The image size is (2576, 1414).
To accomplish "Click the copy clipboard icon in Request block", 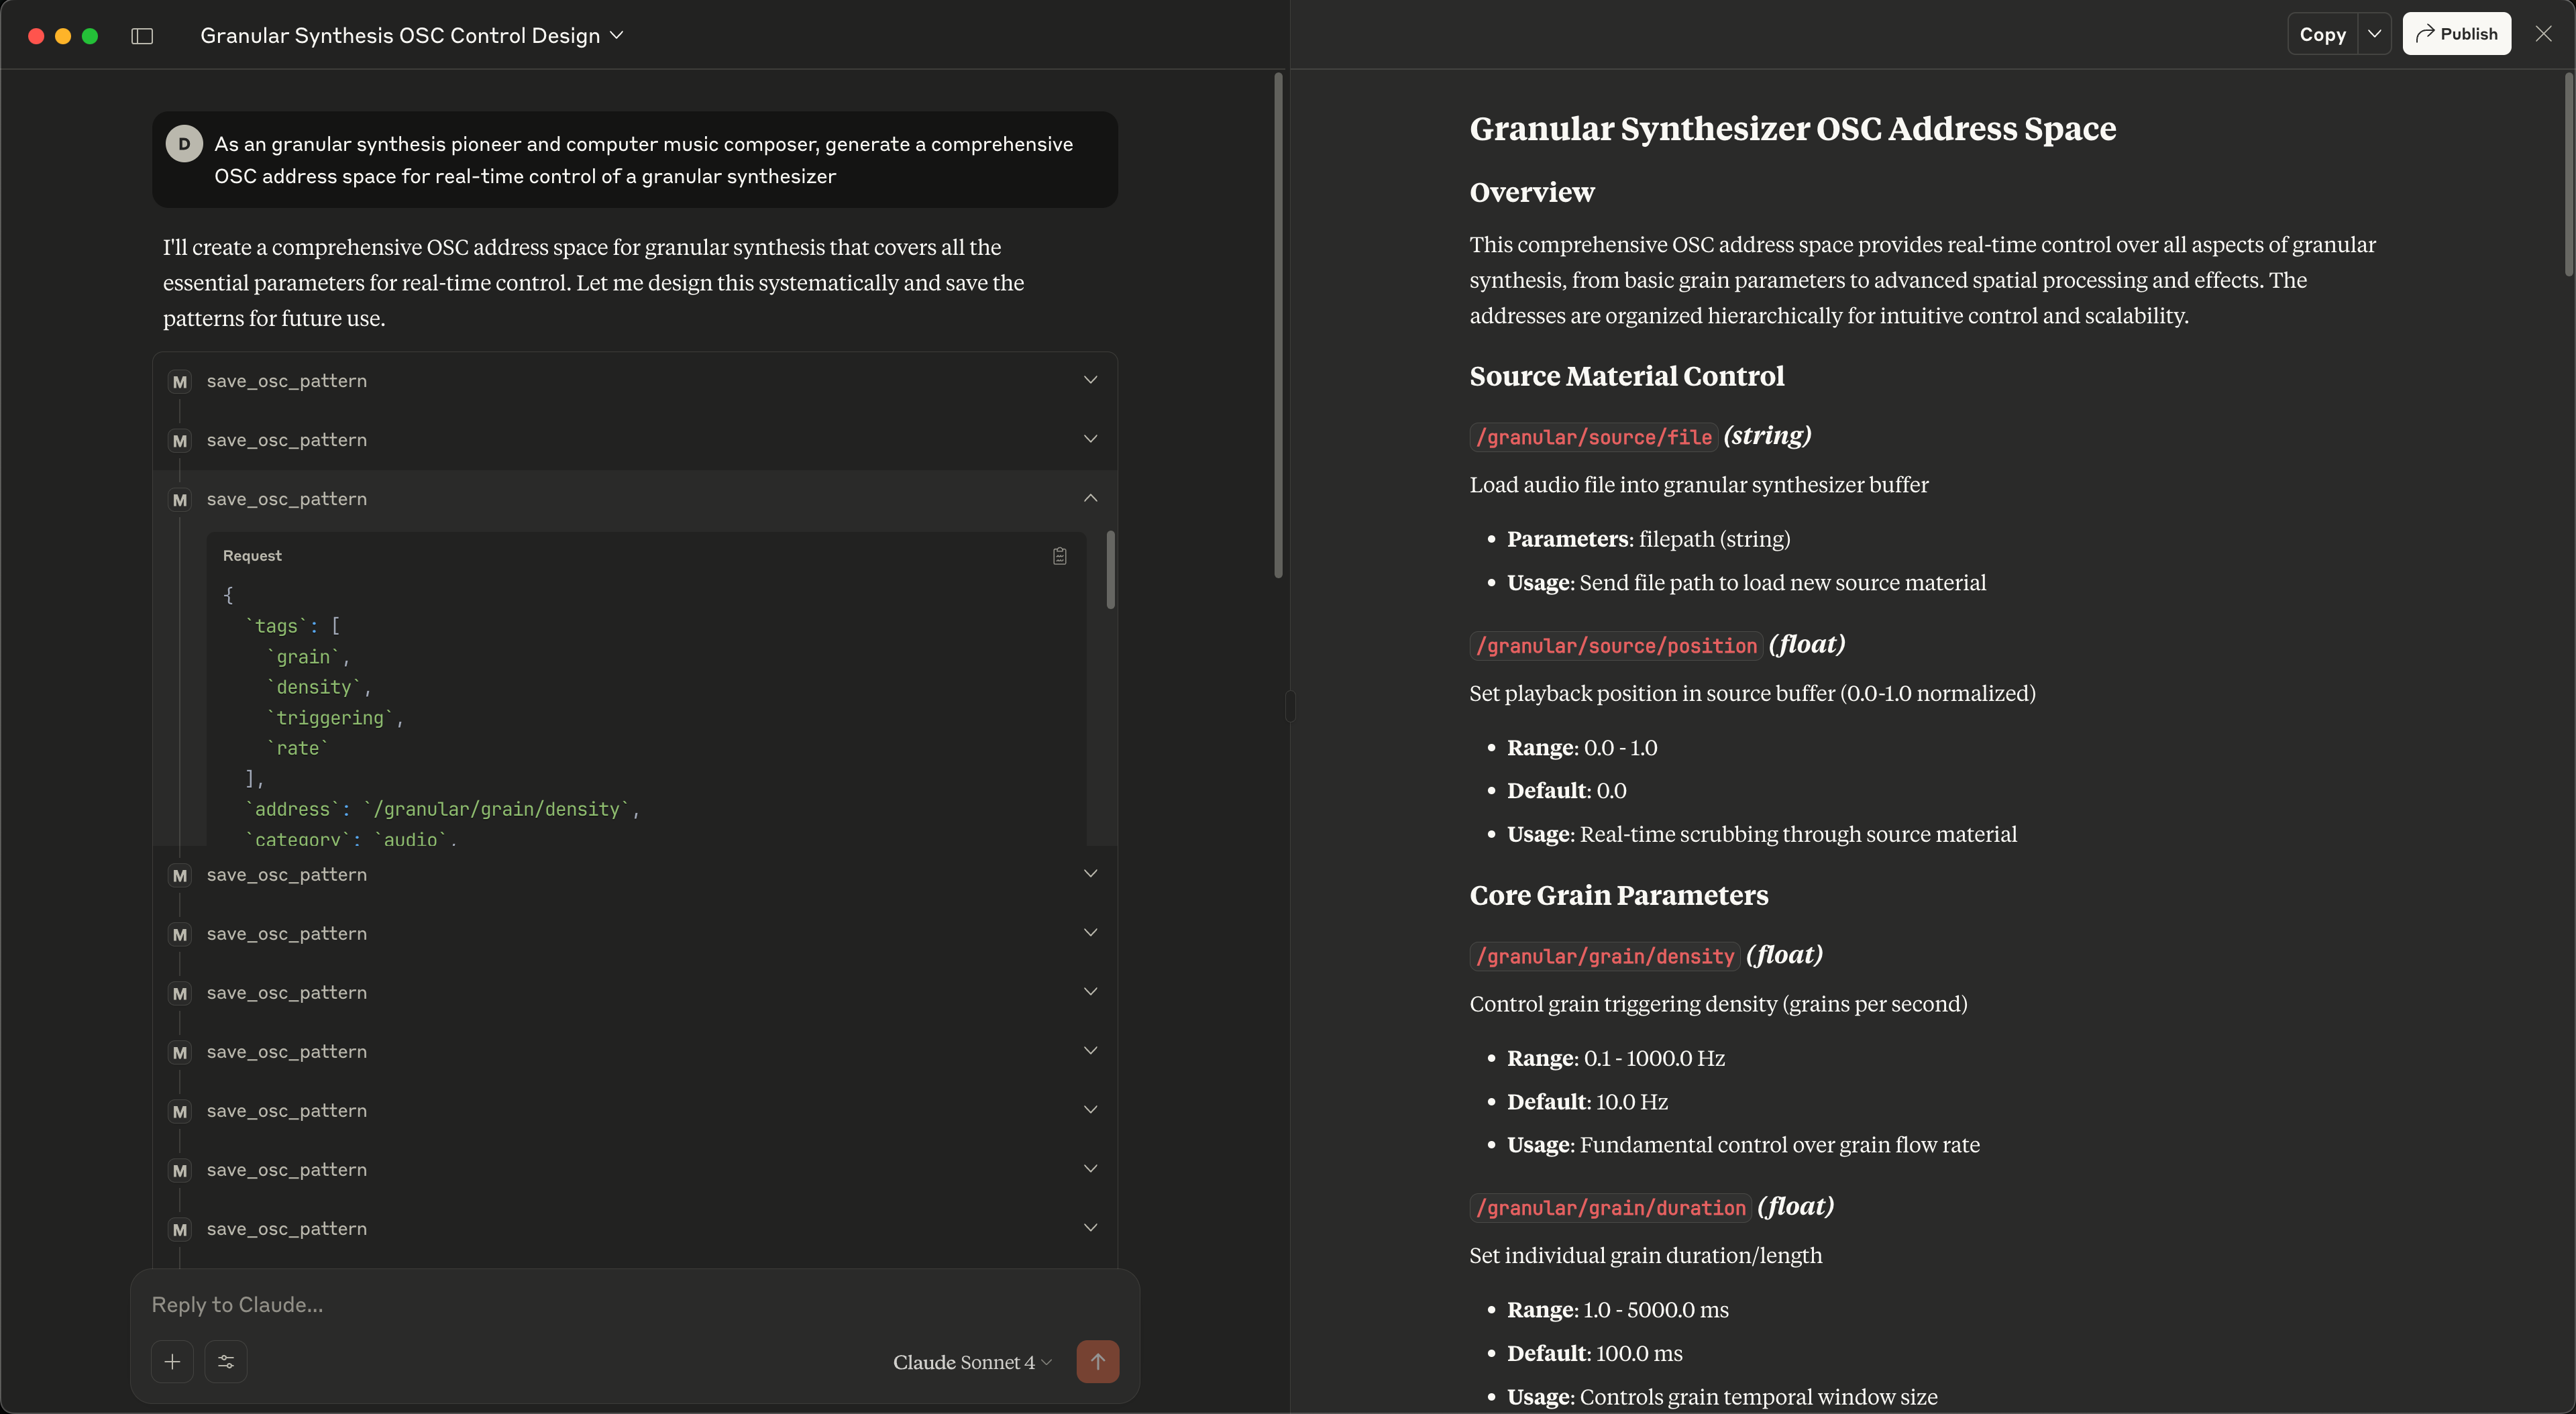I will (1060, 556).
